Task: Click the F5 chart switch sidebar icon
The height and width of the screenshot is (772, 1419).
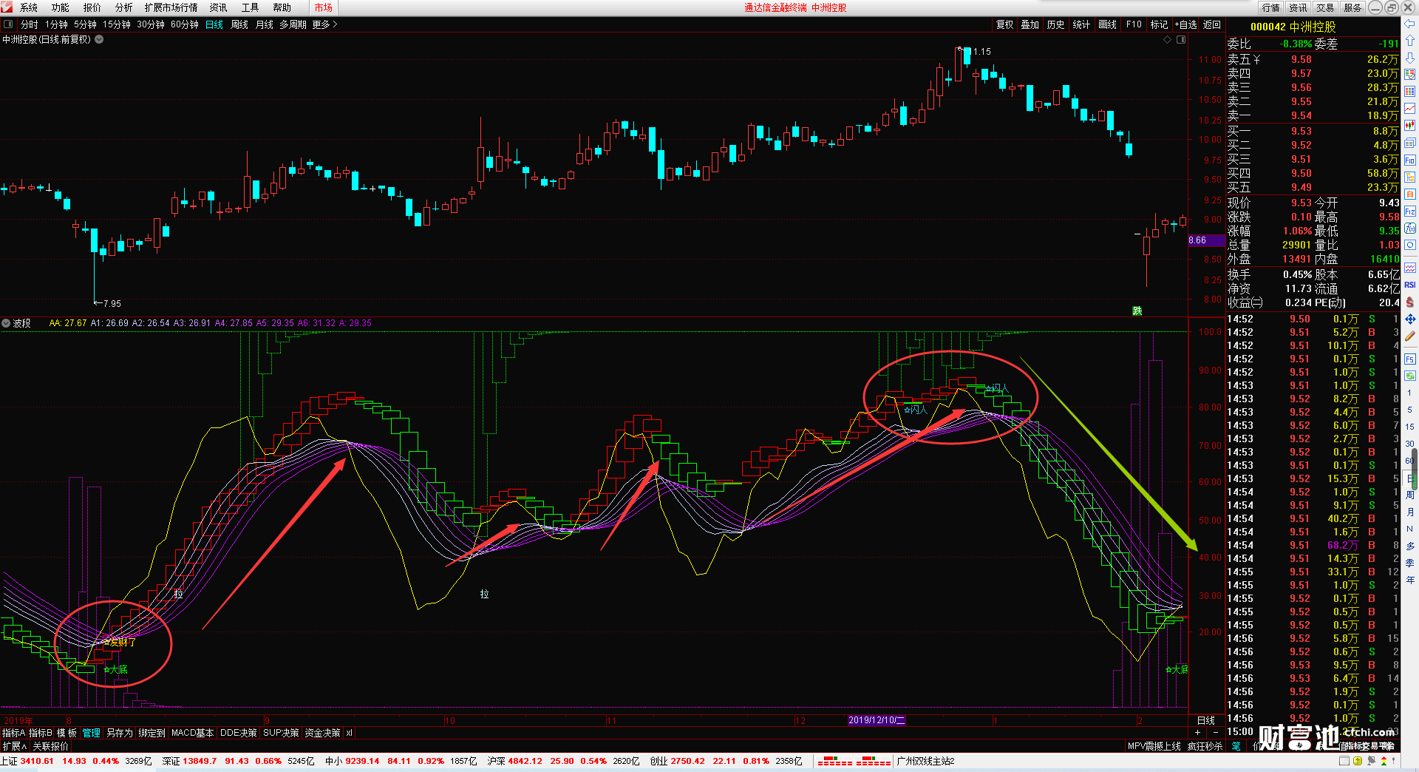Action: [x=1410, y=359]
